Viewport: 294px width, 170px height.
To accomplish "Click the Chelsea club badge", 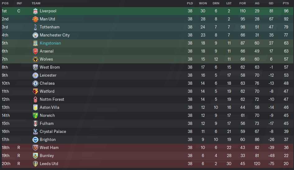I will (35, 83).
